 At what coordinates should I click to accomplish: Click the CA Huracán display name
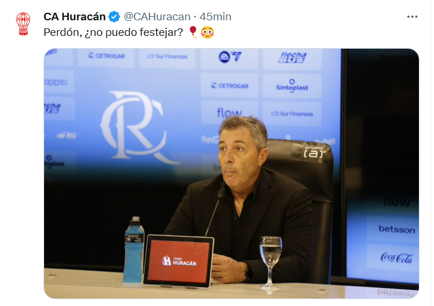[74, 17]
